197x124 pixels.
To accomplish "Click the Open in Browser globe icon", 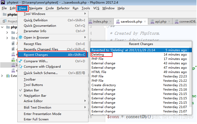I will pos(20,37).
